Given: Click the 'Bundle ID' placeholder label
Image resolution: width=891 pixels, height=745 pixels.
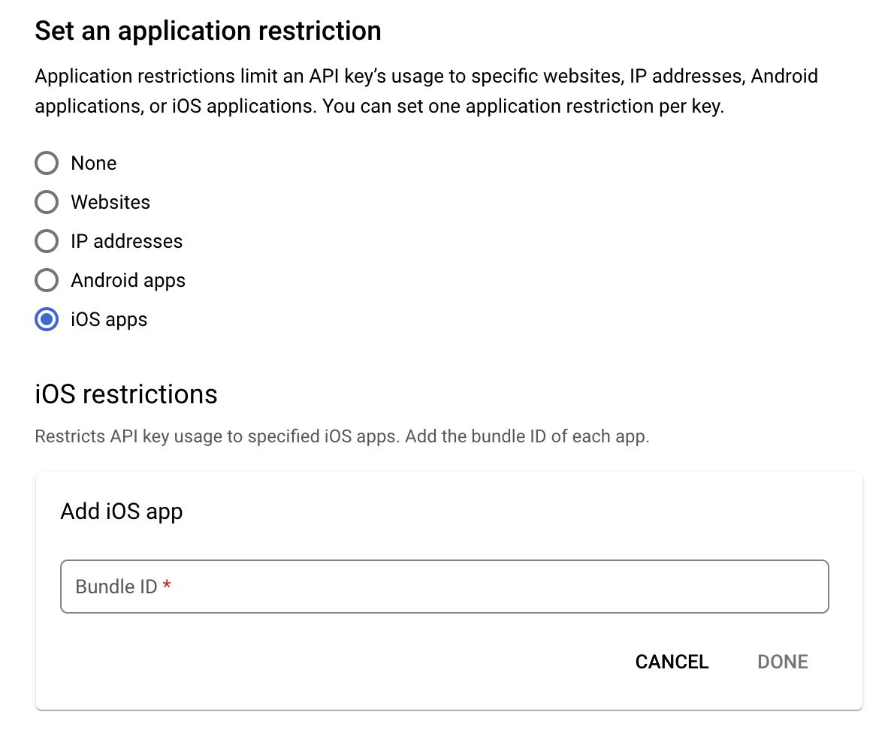Looking at the screenshot, I should tap(116, 587).
